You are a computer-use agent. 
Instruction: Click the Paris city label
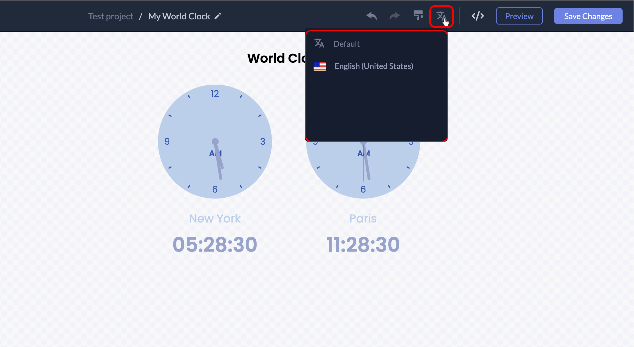click(x=363, y=219)
